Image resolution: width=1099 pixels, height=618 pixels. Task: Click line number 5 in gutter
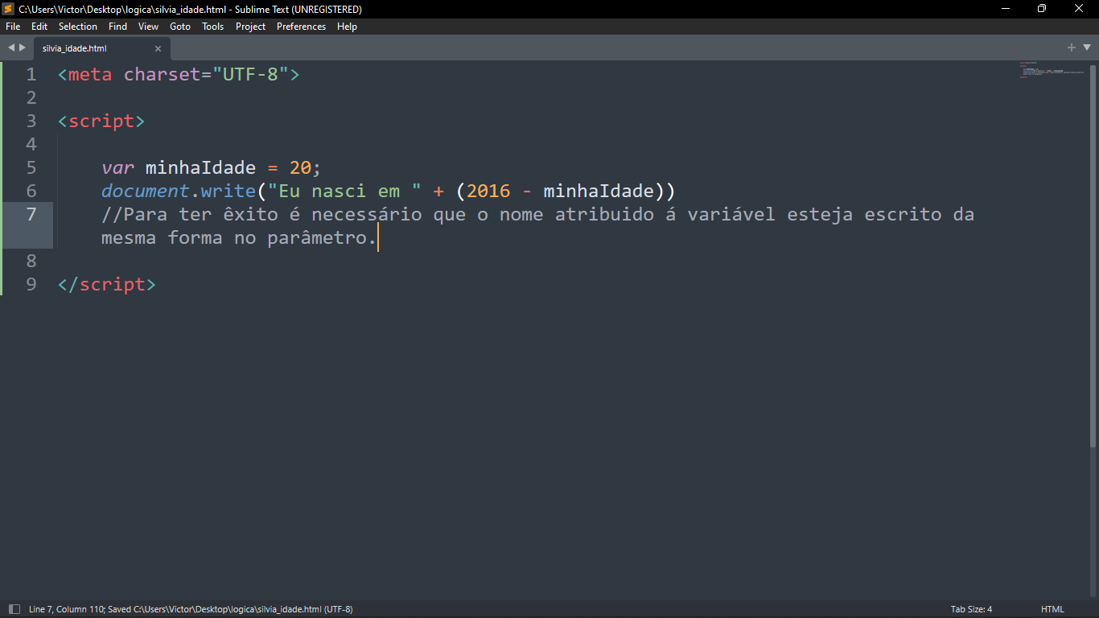[x=31, y=168]
